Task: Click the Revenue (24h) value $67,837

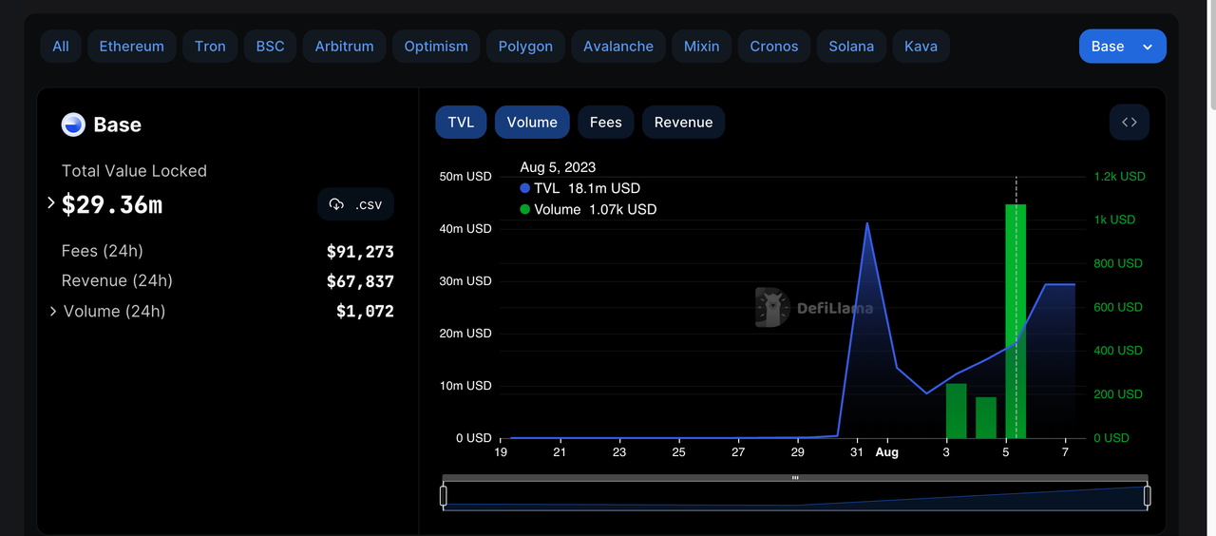Action: pos(360,281)
